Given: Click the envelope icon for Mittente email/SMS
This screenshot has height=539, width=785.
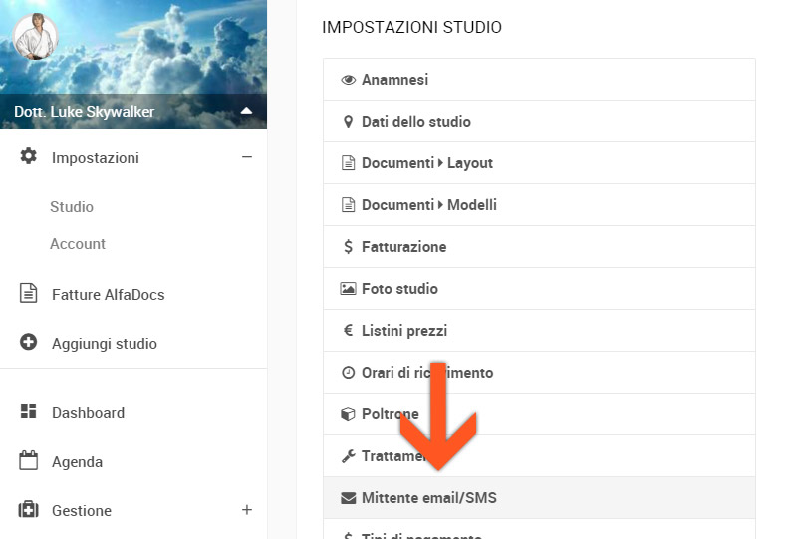Looking at the screenshot, I should (348, 498).
